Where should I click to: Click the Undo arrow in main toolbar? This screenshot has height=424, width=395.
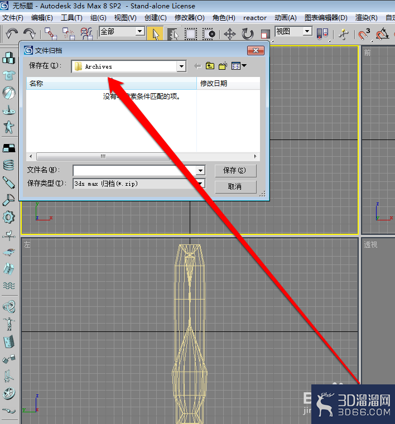(12, 34)
